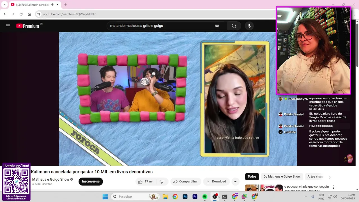359x202 pixels.
Task: Open File Explorer from taskbar
Action: pos(165,197)
